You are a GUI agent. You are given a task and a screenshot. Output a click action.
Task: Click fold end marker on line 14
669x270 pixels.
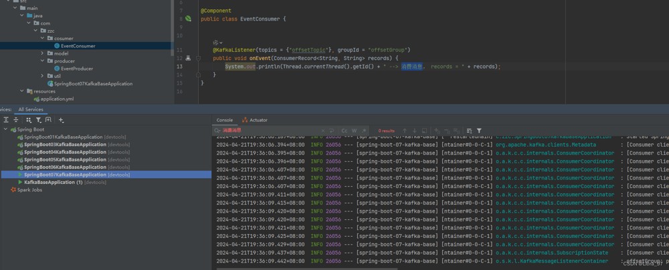coord(199,75)
